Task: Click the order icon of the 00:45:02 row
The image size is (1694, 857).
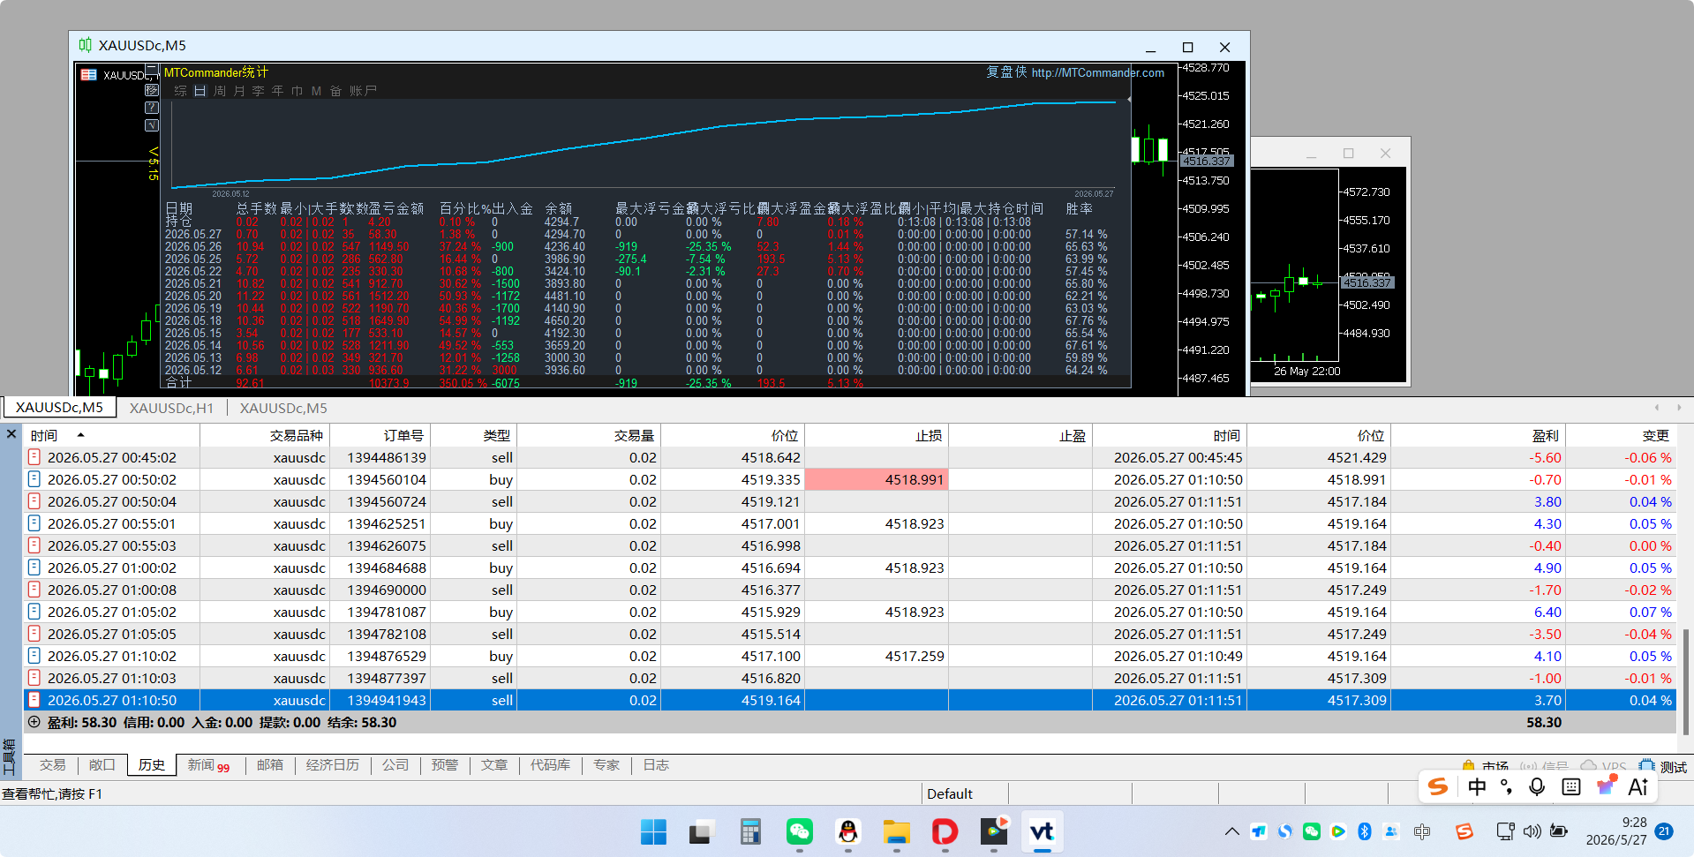Action: [34, 457]
